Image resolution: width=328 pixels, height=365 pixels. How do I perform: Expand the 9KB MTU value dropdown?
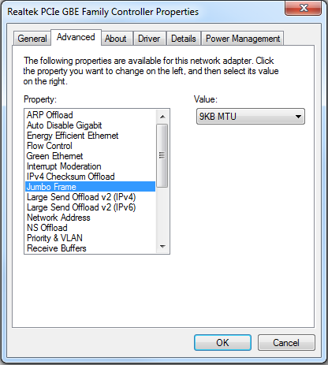pyautogui.click(x=251, y=117)
